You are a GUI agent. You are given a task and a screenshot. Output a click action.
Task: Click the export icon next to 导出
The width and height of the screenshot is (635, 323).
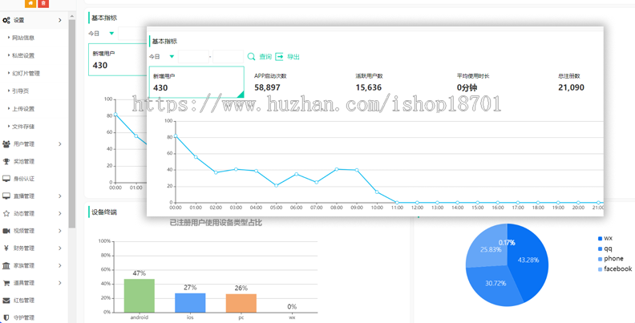[279, 57]
